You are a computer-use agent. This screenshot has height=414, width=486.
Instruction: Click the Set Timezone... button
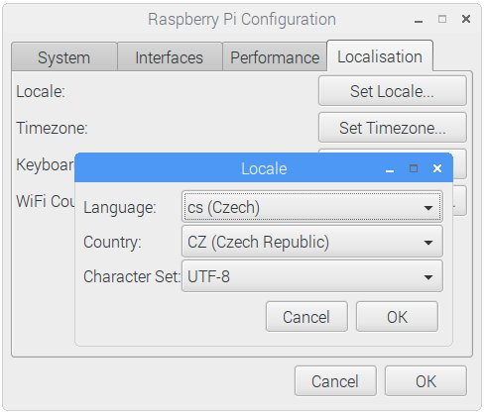tap(393, 128)
